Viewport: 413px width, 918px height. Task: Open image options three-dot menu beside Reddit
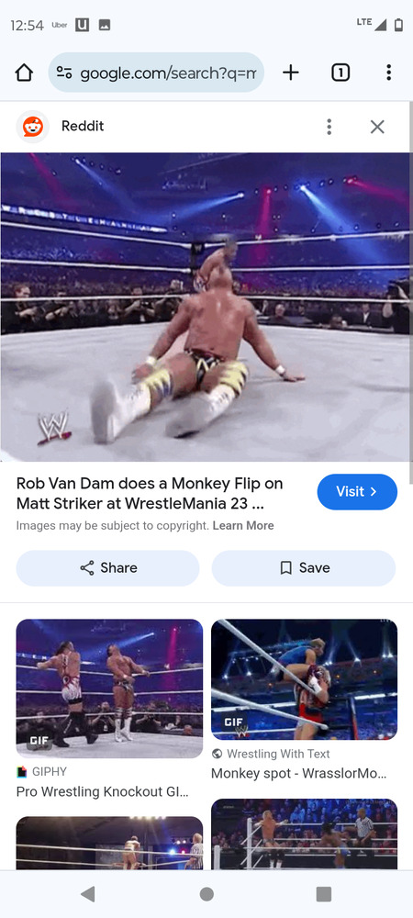(329, 127)
